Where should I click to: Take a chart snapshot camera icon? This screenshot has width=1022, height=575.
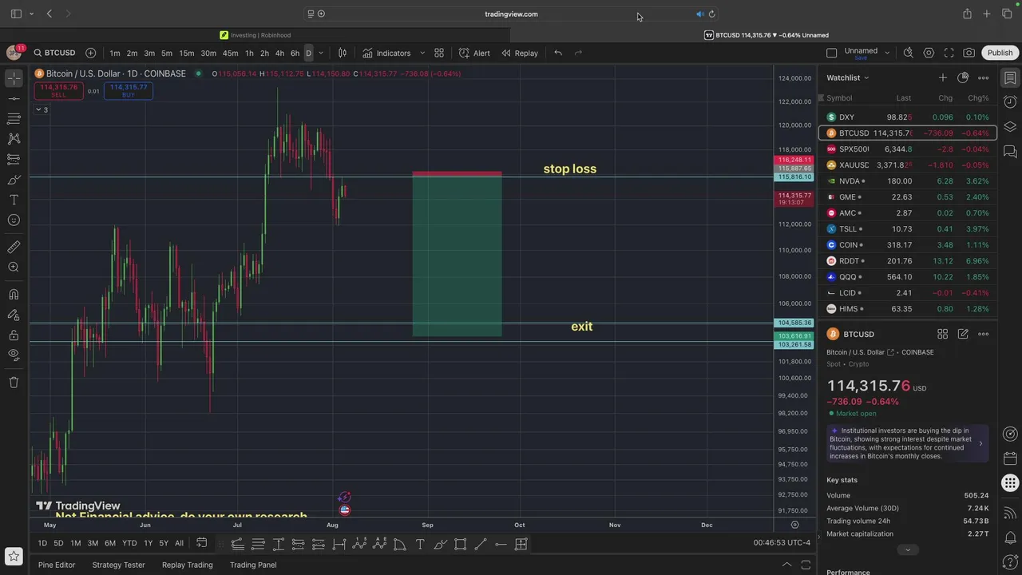pos(969,53)
